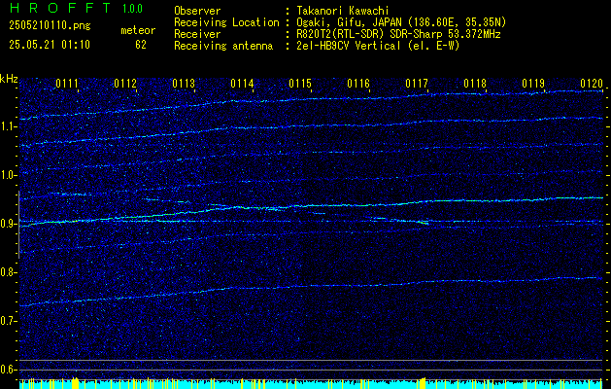Click version number 1.0.0
This screenshot has width=611, height=389.
[x=132, y=8]
